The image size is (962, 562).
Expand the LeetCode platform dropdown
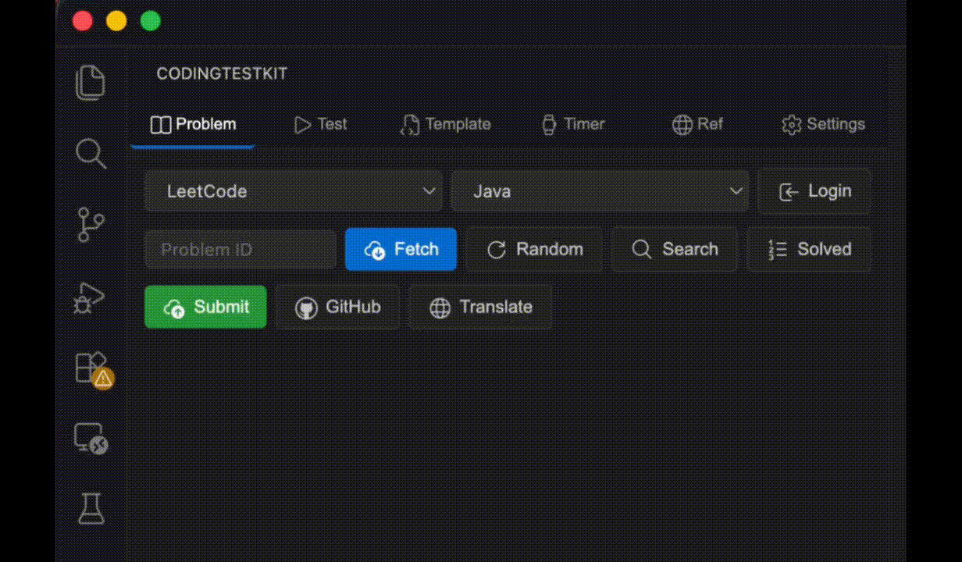coord(294,191)
